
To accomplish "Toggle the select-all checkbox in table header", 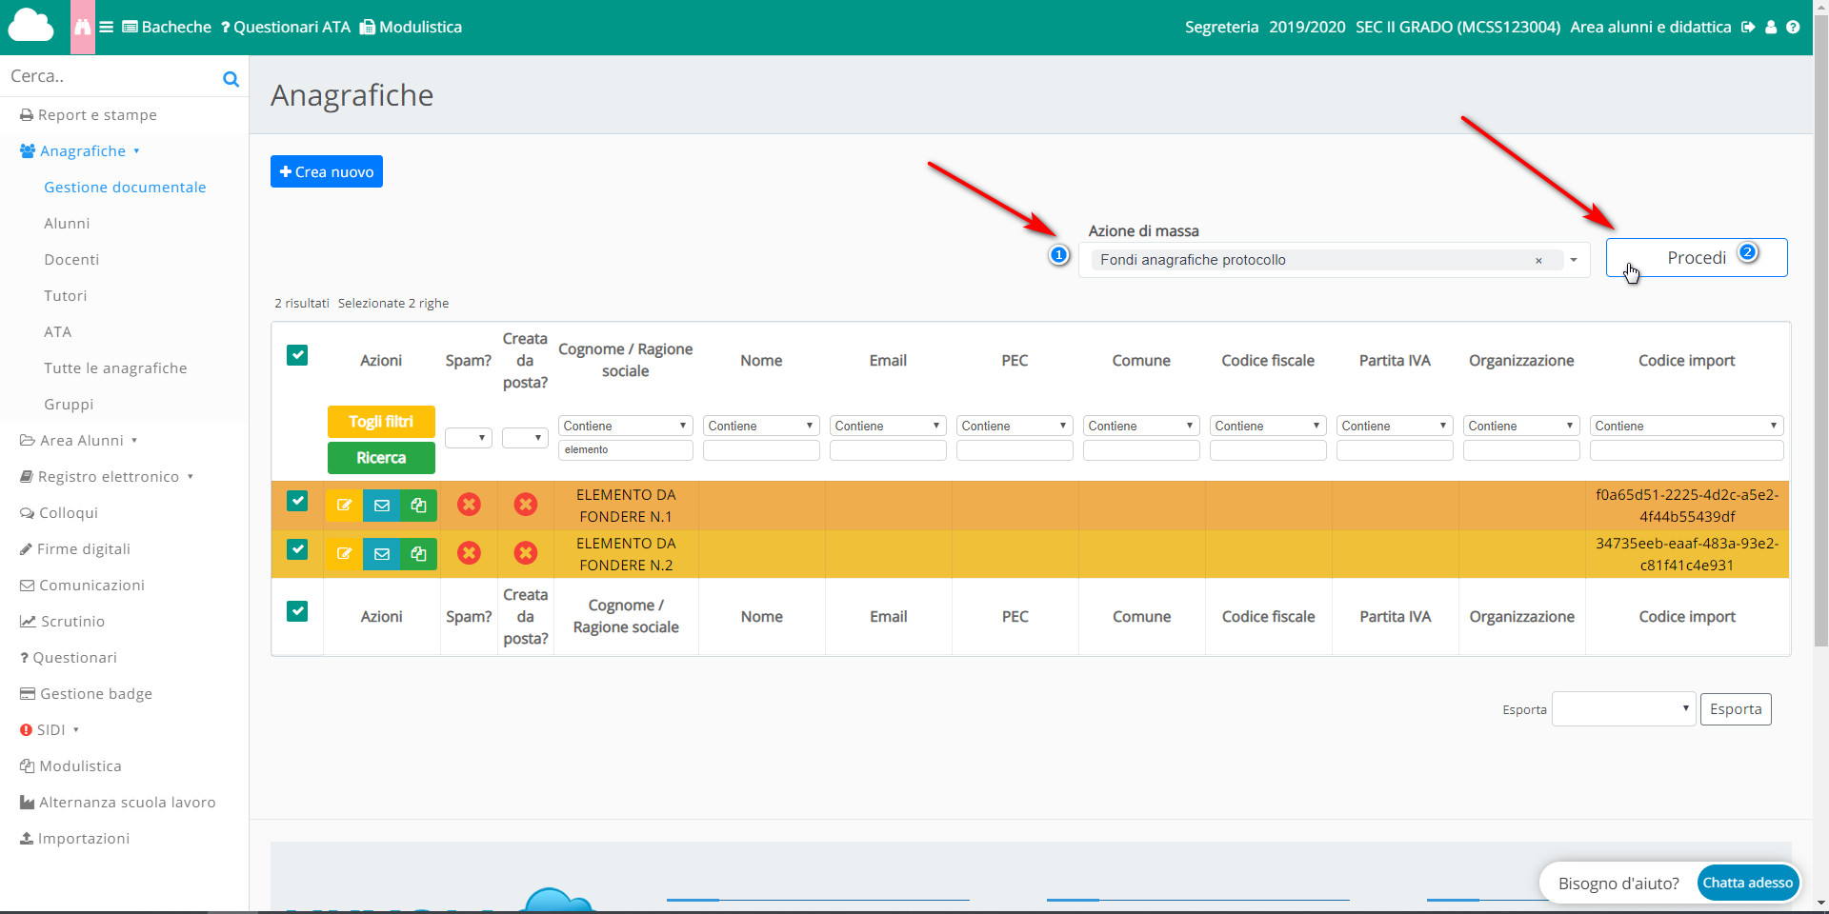I will coord(297,356).
